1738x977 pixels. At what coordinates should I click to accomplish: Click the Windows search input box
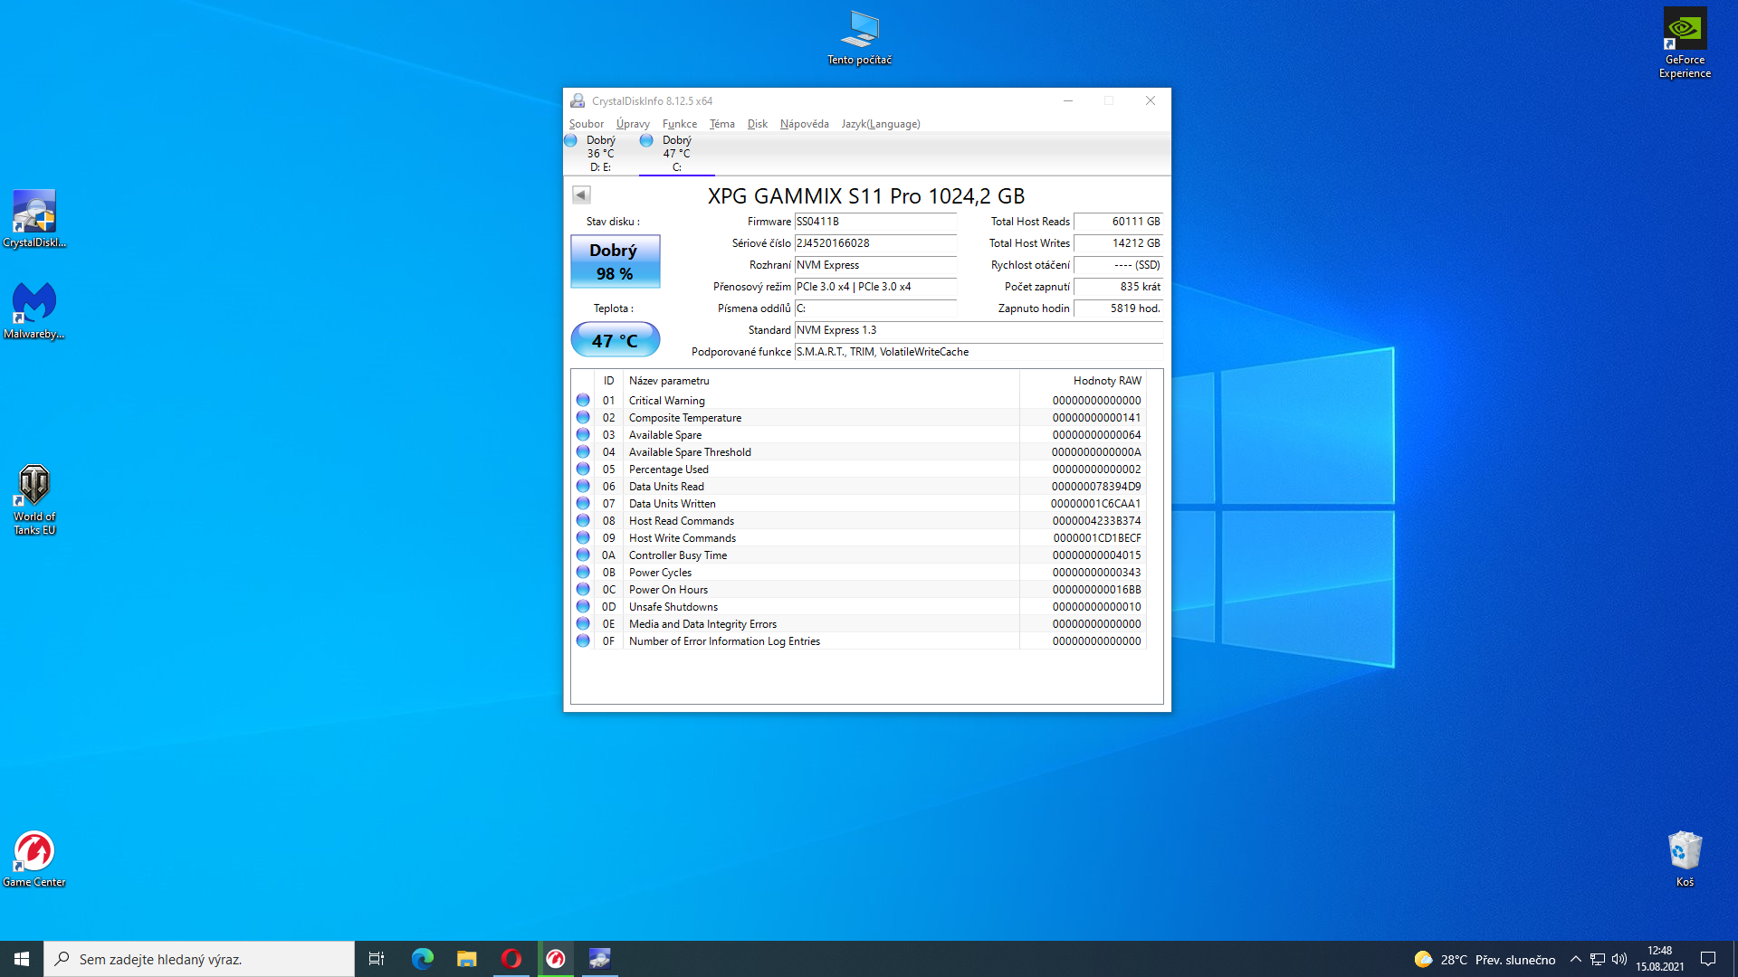pos(199,959)
